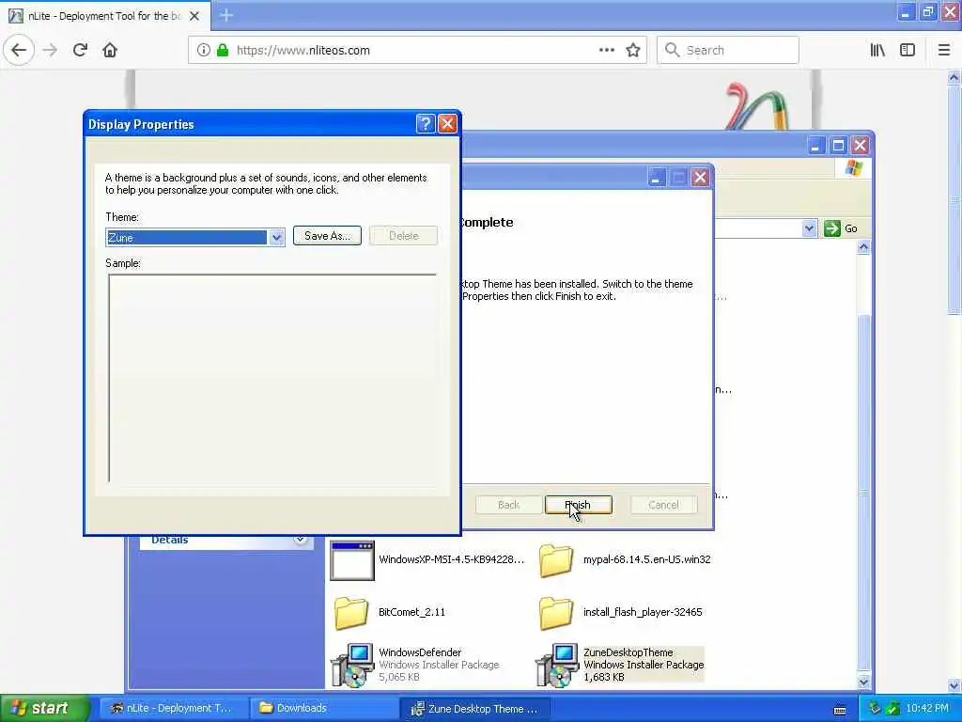
Task: Bookmark this page with the star icon
Action: coord(633,50)
